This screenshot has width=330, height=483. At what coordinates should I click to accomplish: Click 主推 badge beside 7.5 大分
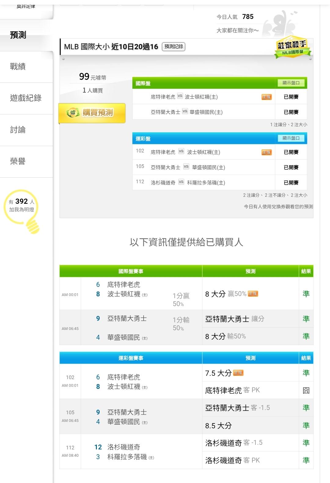[238, 373]
